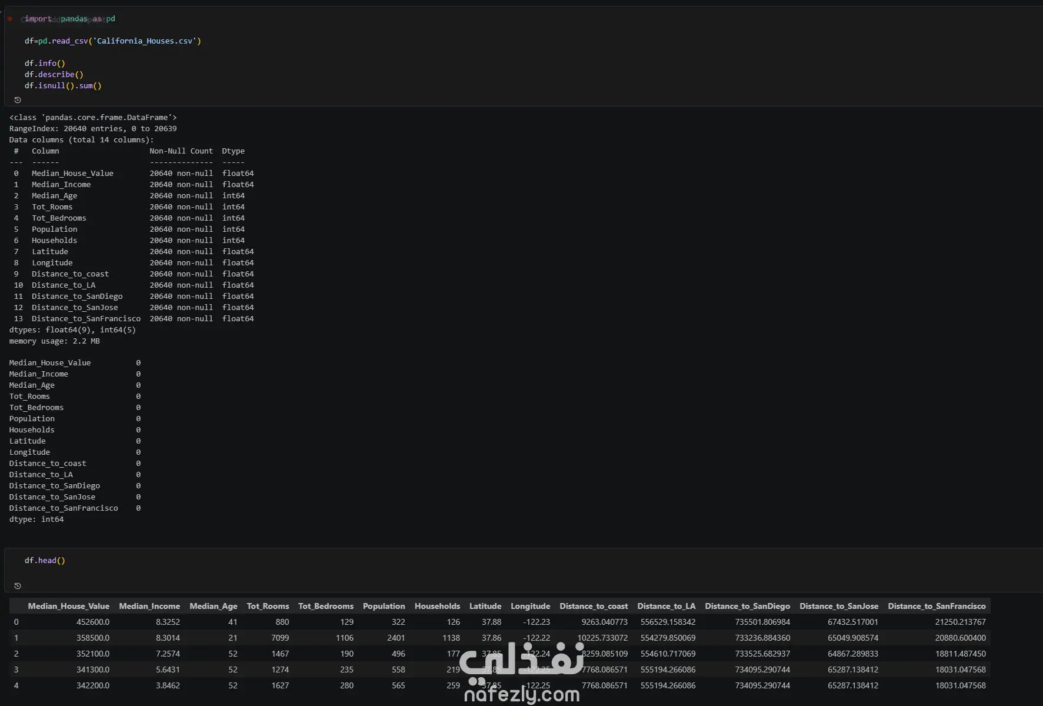This screenshot has height=706, width=1043.
Task: Click the Median_Income value 8.3252
Action: [168, 622]
